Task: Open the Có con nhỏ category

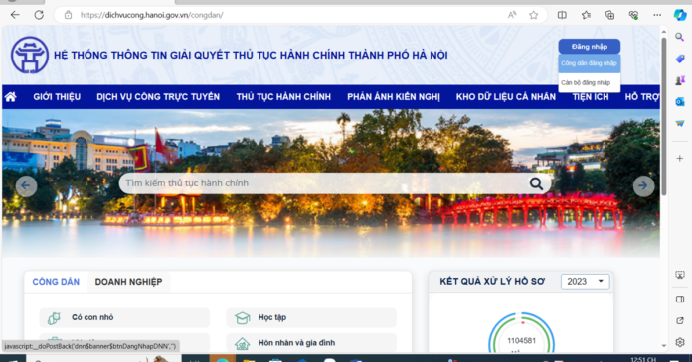Action: pos(124,317)
